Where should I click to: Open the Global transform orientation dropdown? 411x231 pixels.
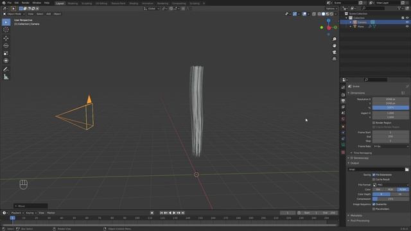[x=152, y=8]
